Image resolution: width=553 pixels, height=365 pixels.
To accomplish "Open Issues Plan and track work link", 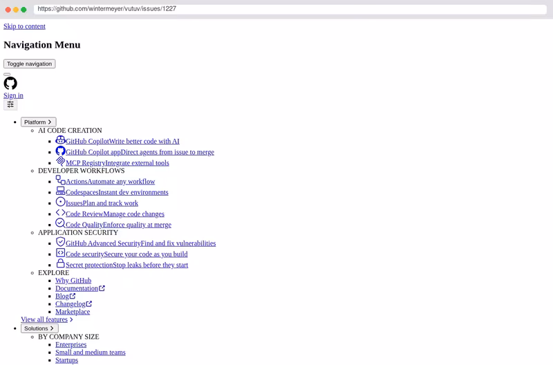I will click(x=102, y=203).
